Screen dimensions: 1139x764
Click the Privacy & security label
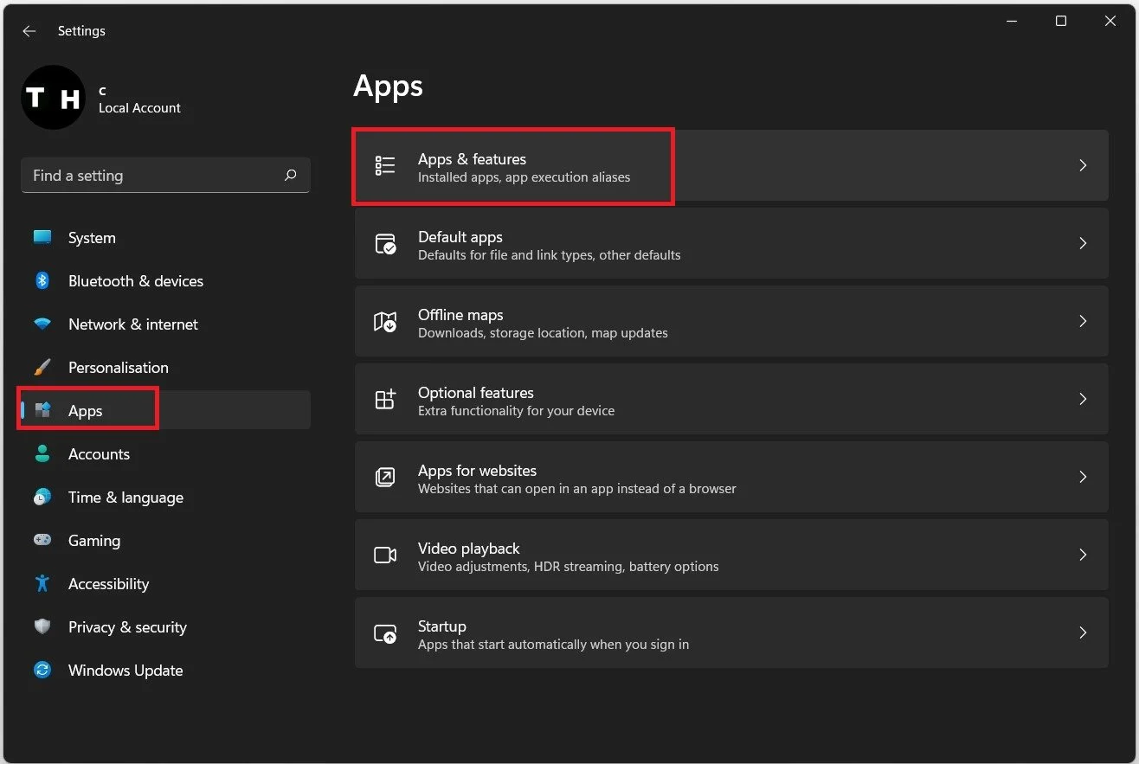point(127,627)
